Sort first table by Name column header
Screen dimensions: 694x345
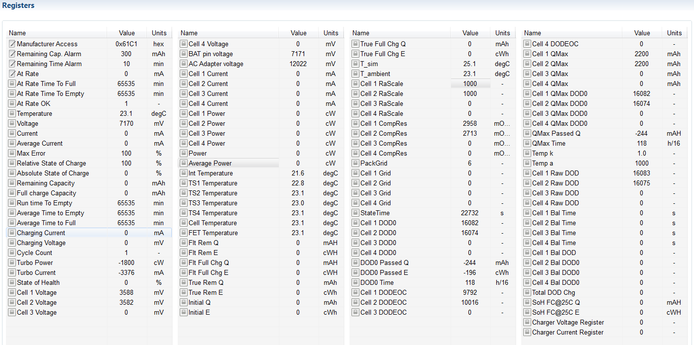point(56,33)
